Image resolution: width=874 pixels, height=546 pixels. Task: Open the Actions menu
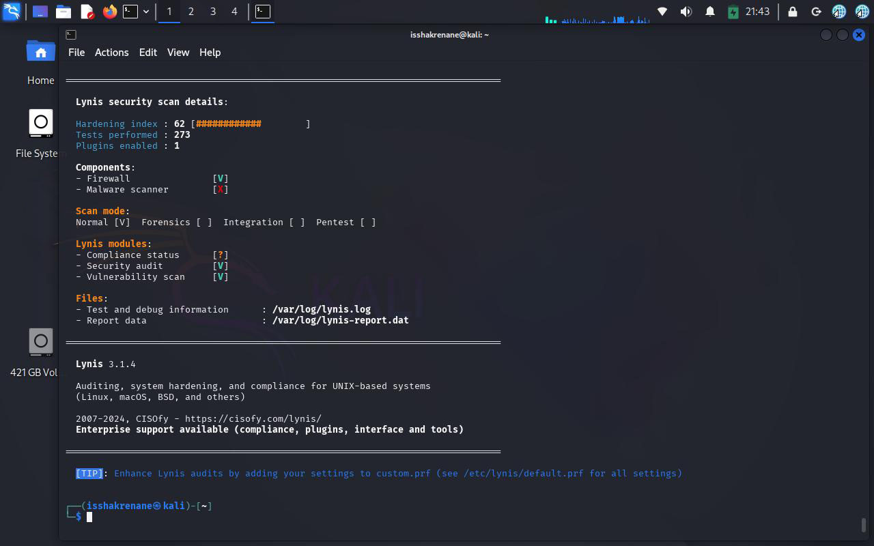pos(111,53)
